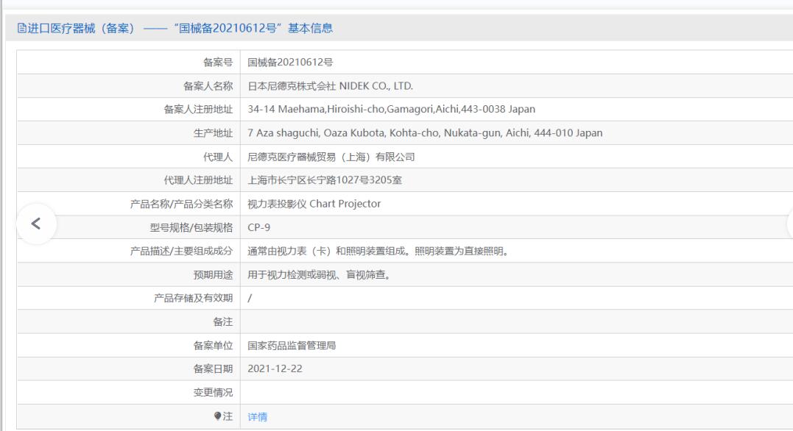Click the 备案号 label

218,62
